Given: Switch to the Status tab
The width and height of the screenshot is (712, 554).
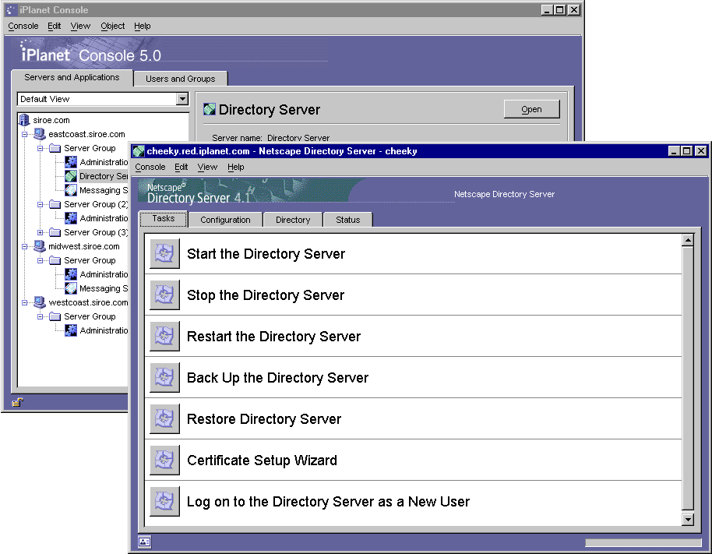Looking at the screenshot, I should (x=348, y=220).
